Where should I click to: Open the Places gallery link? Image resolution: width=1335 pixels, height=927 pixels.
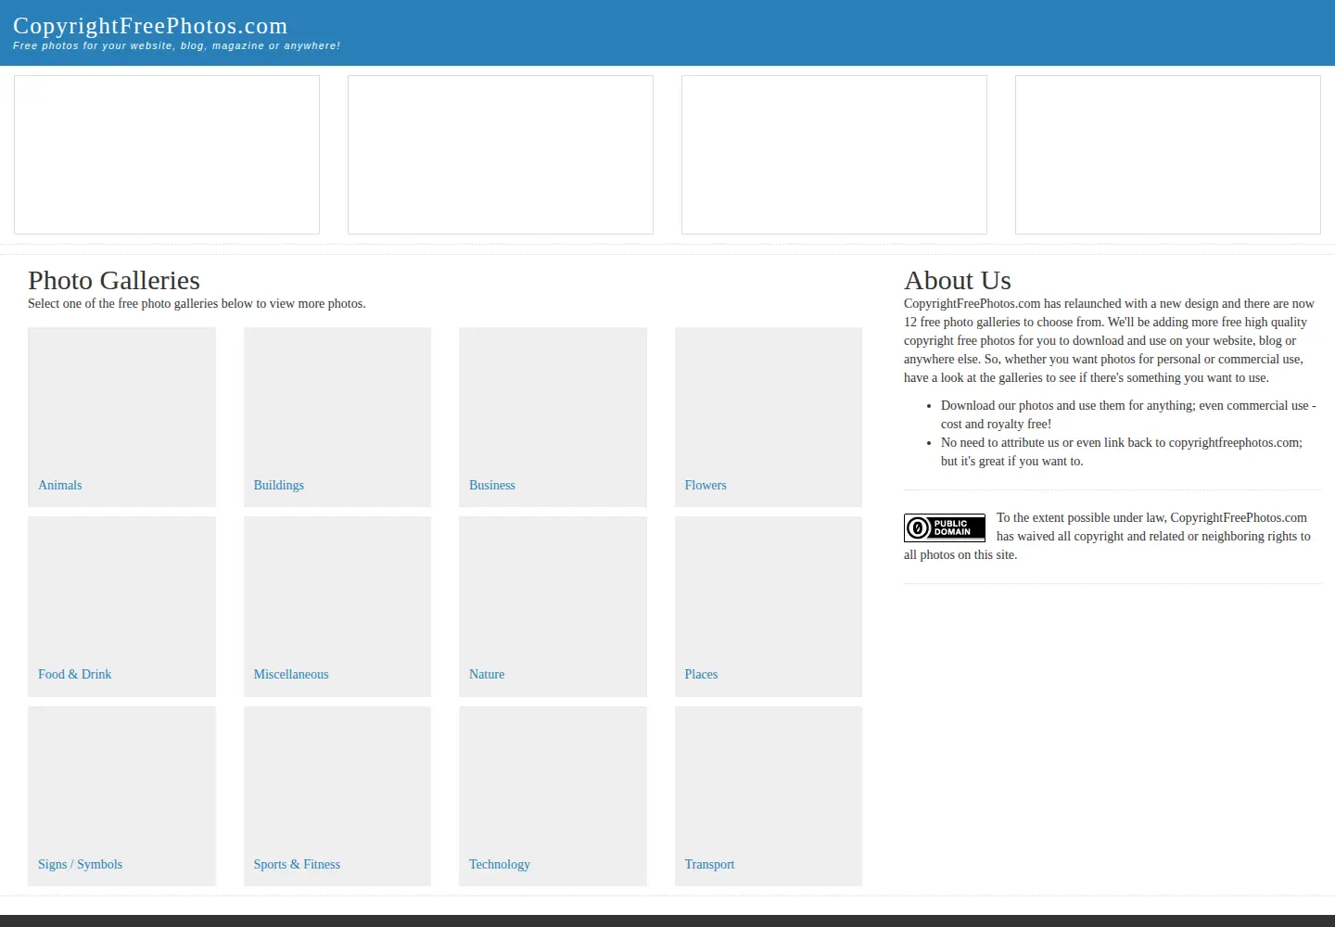pos(701,674)
